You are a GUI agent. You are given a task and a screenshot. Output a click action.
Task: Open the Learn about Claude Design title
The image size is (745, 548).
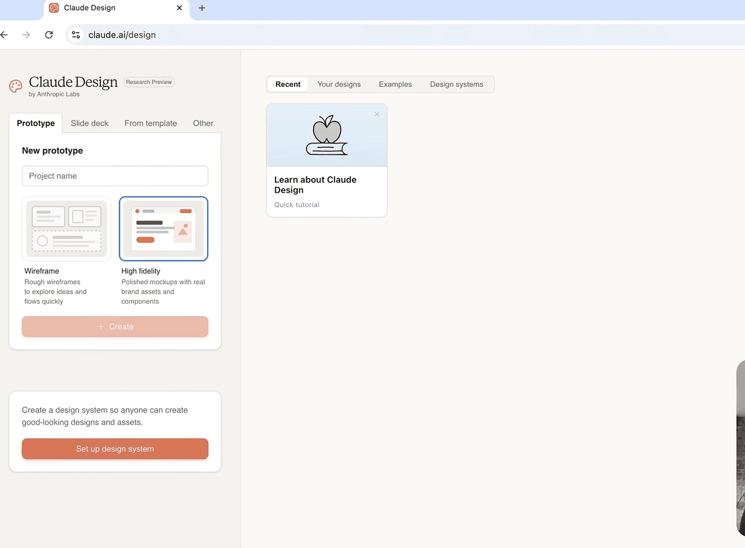[x=315, y=185]
